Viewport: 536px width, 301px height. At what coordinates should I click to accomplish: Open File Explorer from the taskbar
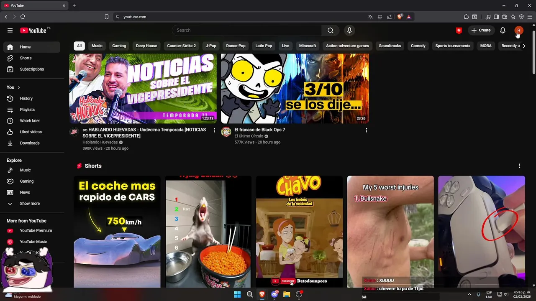pyautogui.click(x=287, y=294)
